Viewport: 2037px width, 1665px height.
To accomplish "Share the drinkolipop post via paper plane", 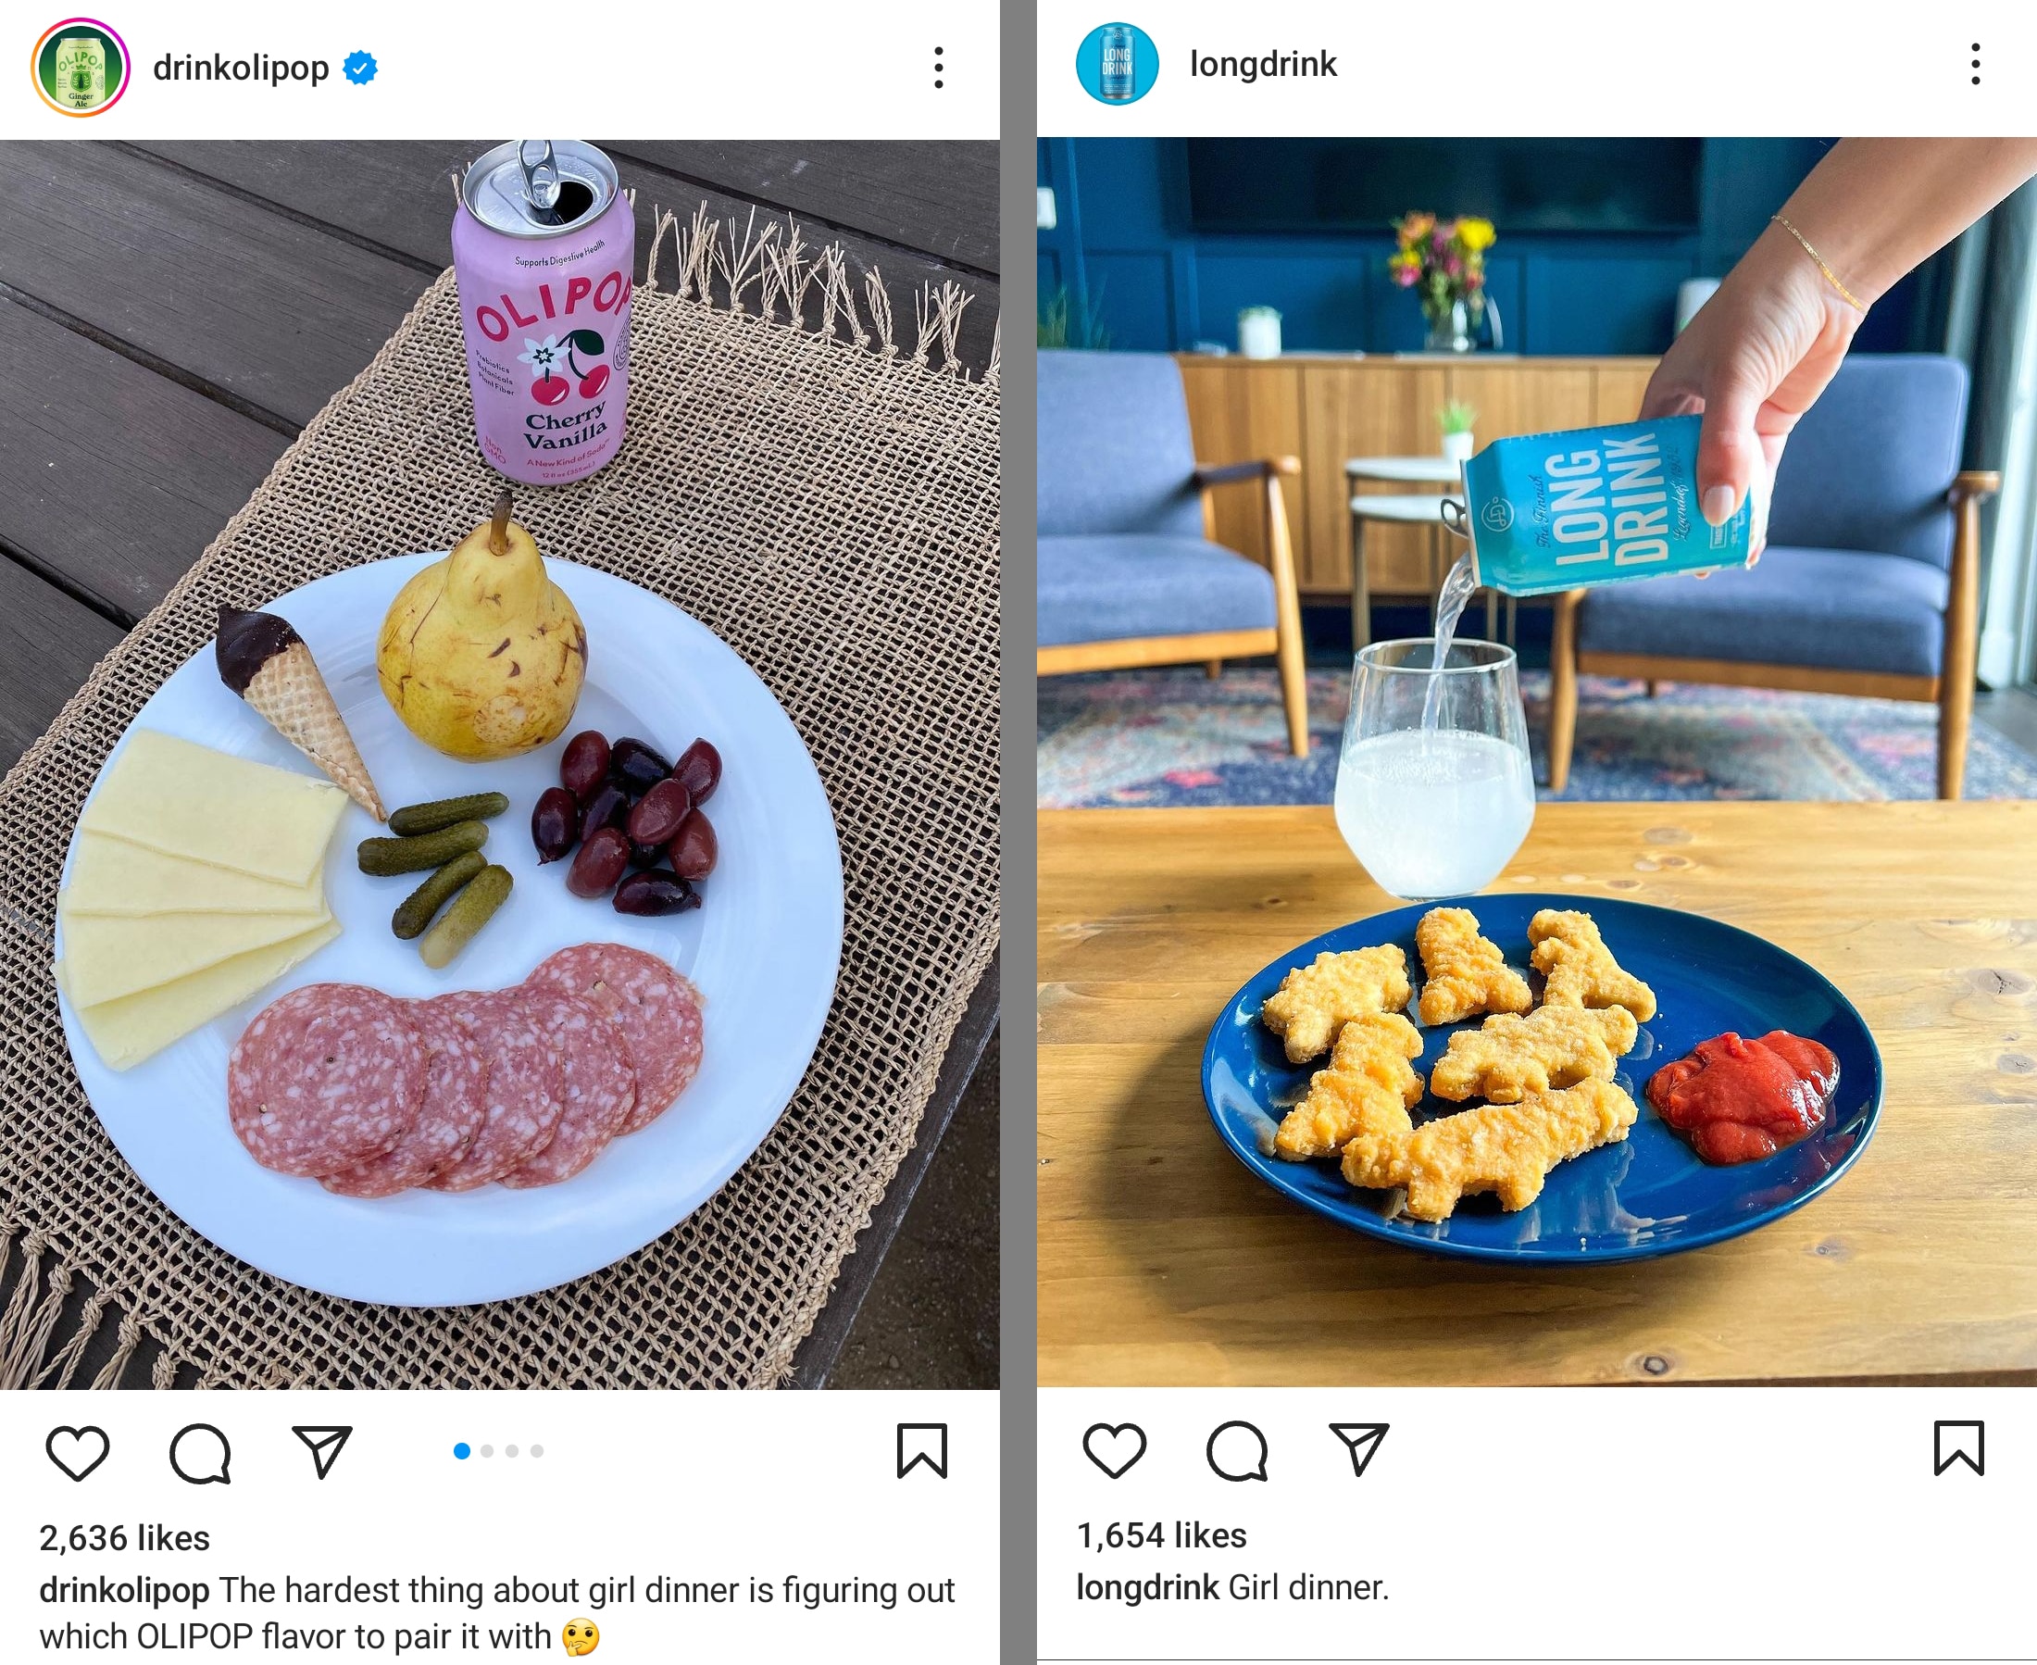I will coord(322,1450).
